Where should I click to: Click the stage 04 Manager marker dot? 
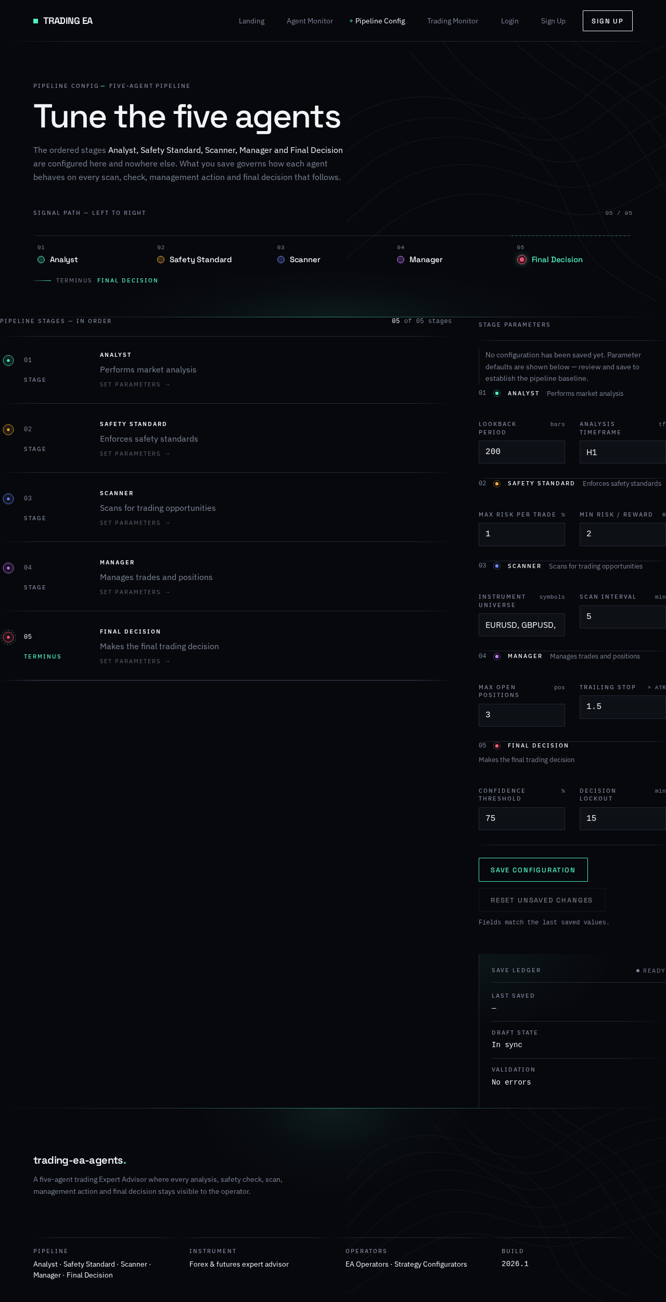(8, 568)
